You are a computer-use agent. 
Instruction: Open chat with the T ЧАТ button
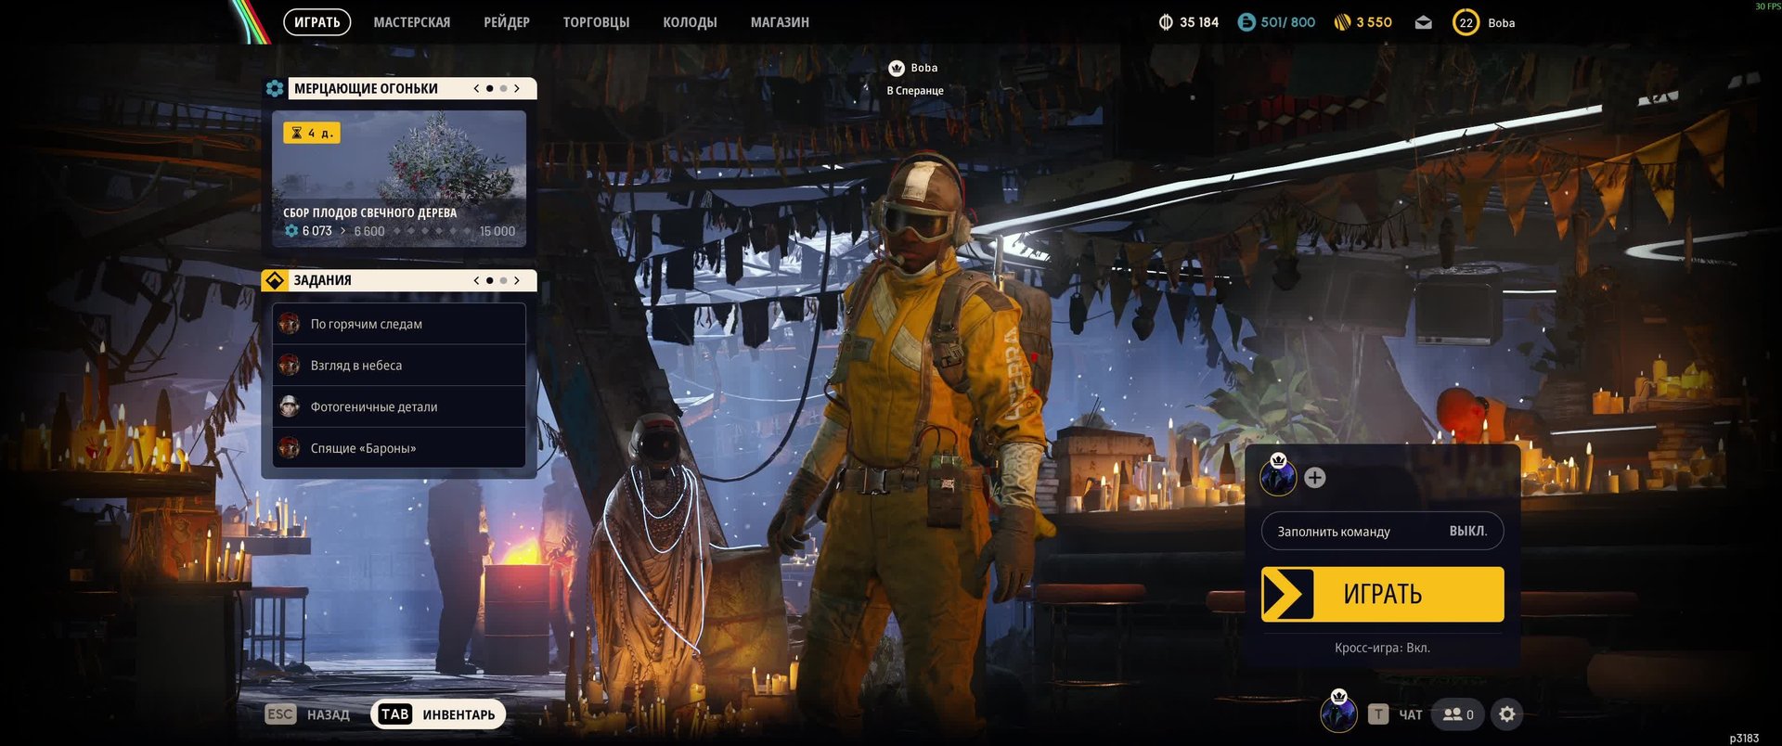[x=1395, y=714]
